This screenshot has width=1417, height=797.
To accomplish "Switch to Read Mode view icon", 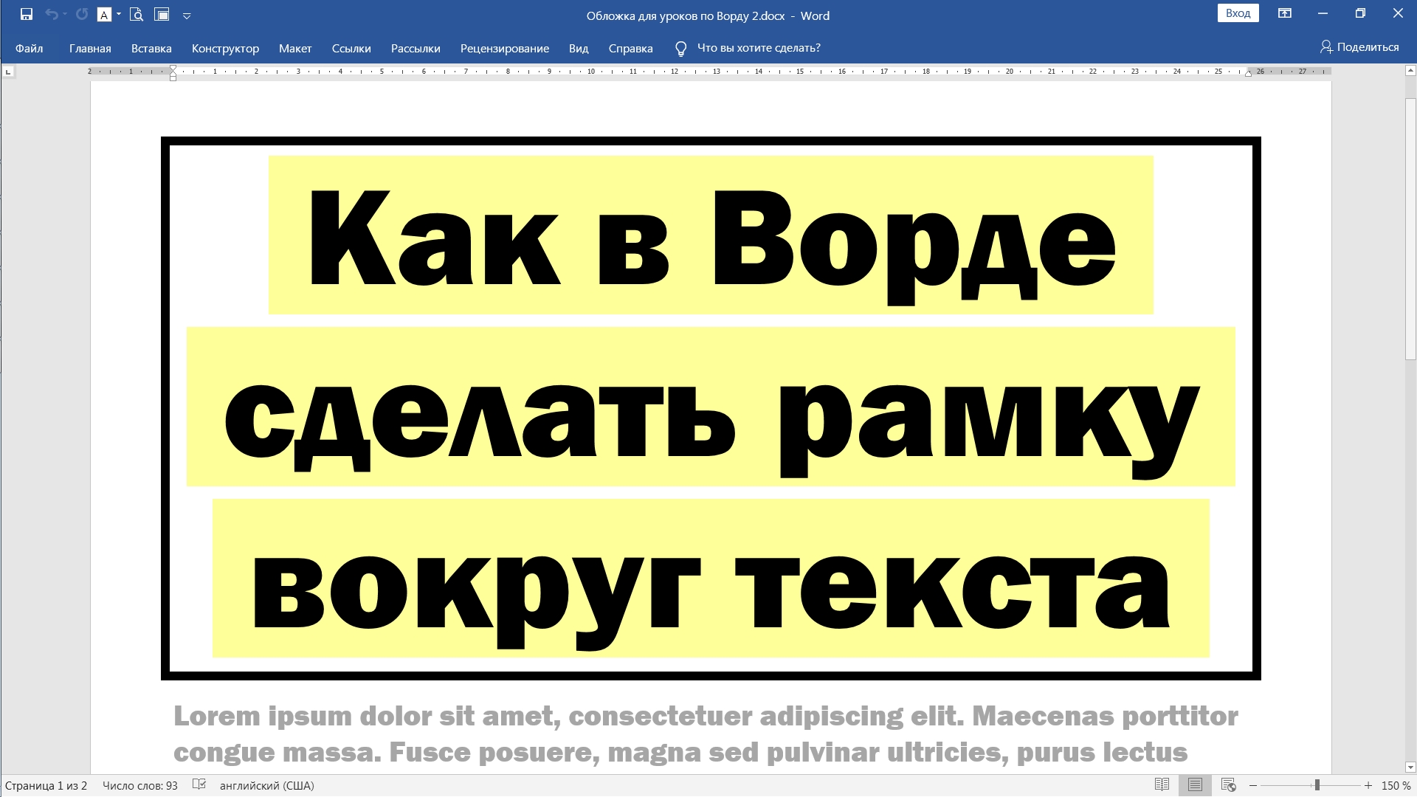I will pos(1162,785).
